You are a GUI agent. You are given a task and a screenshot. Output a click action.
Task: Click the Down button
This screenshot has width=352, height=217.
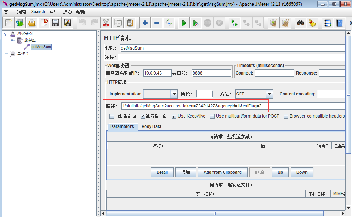pyautogui.click(x=302, y=172)
